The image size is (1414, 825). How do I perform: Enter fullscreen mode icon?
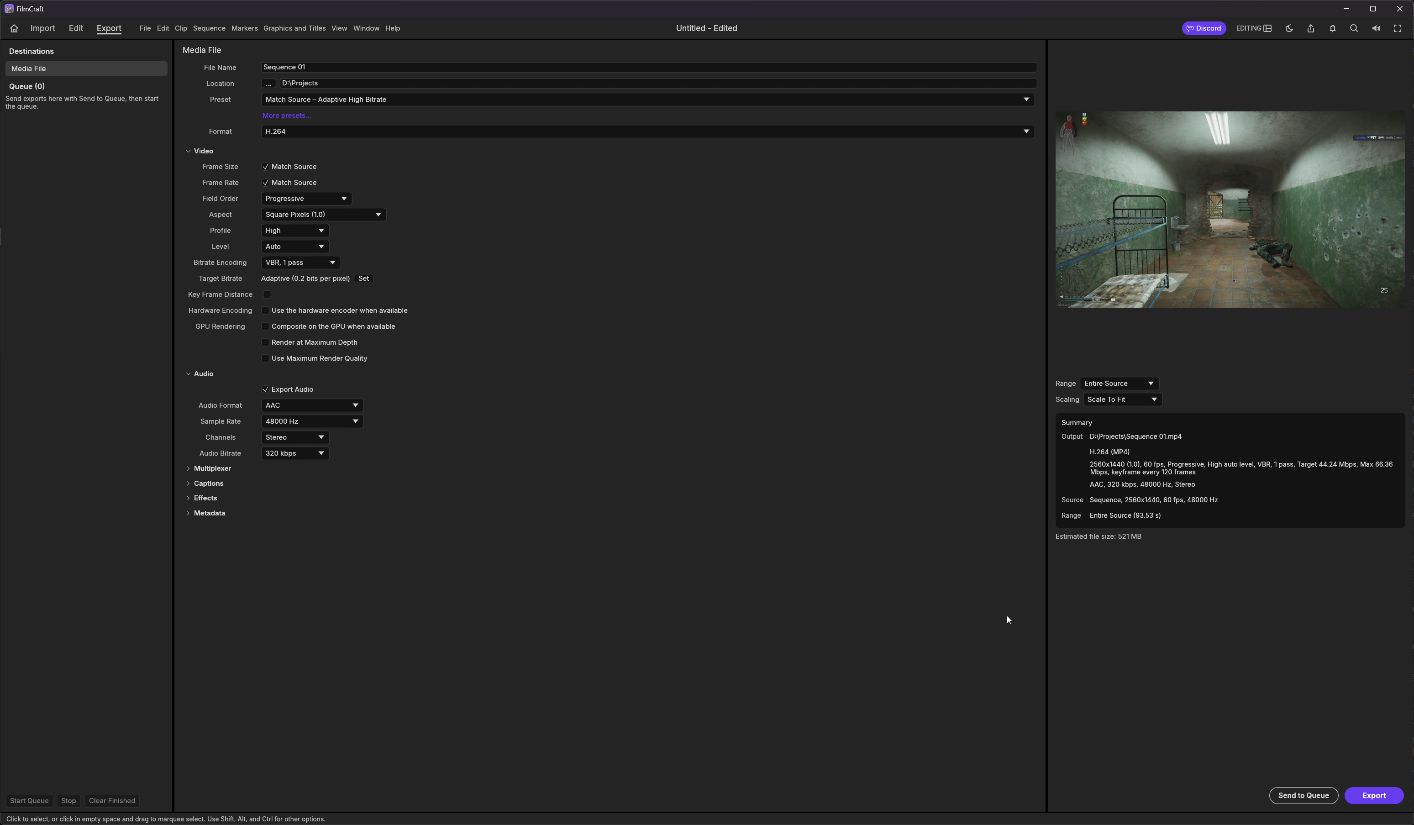pos(1398,28)
